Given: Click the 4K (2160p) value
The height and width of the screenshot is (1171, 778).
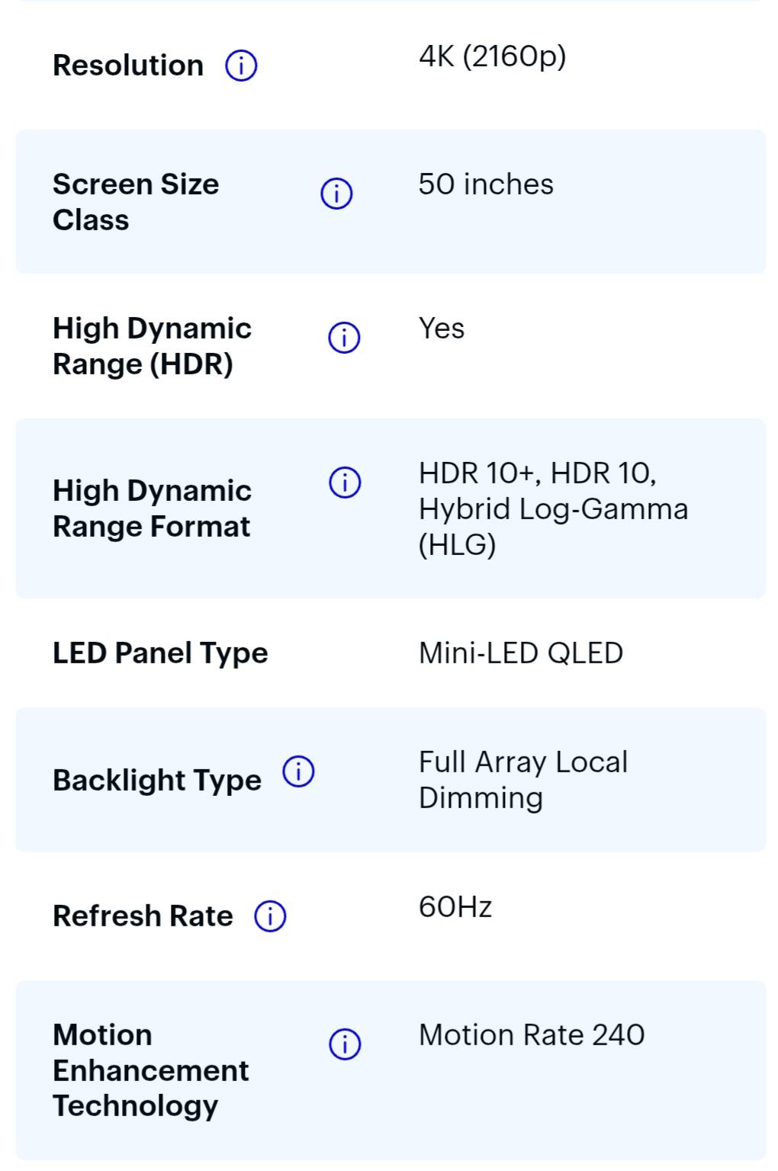Looking at the screenshot, I should (492, 57).
